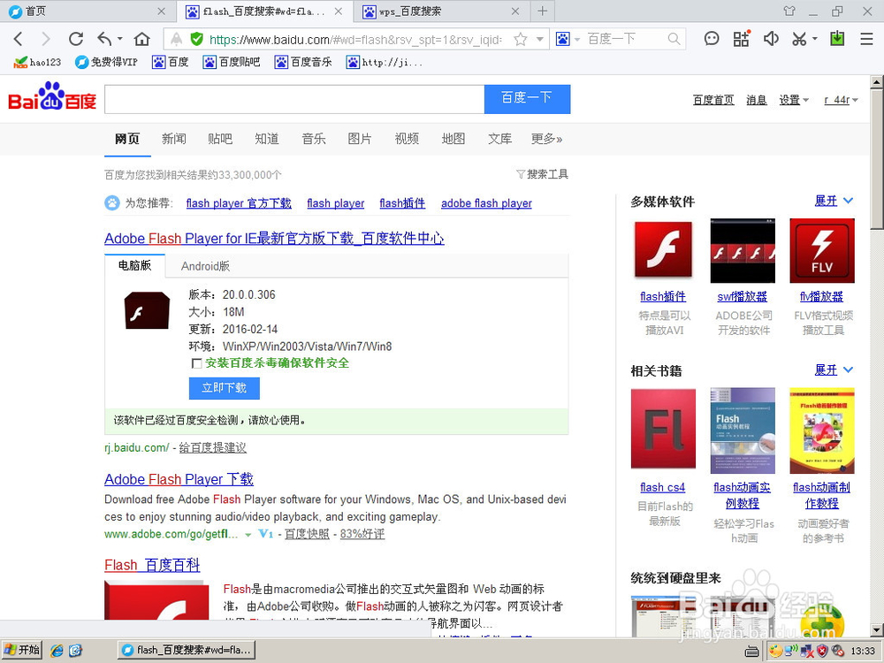Go back with the browser back arrow
The width and height of the screenshot is (884, 663).
18,39
